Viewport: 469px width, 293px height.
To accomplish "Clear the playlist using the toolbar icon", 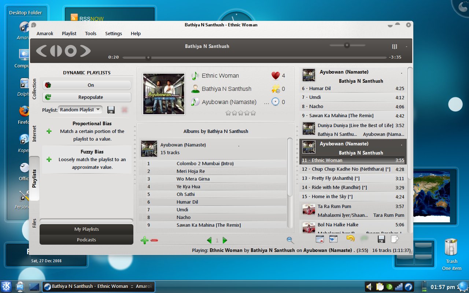I will (320, 239).
